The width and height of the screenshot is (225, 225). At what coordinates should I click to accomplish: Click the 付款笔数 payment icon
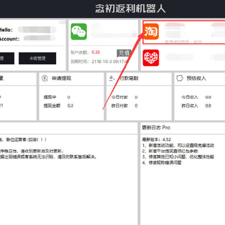[112, 78]
